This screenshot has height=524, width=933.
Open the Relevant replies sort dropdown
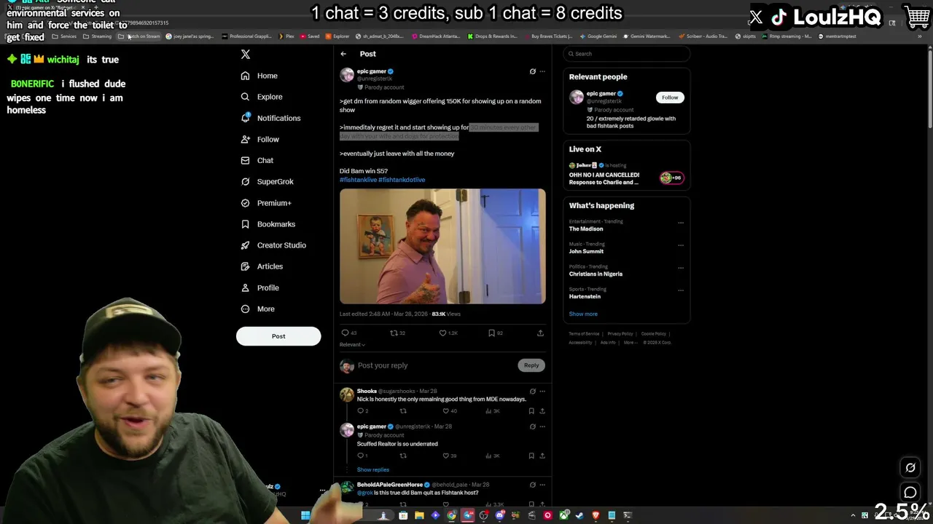coord(352,345)
